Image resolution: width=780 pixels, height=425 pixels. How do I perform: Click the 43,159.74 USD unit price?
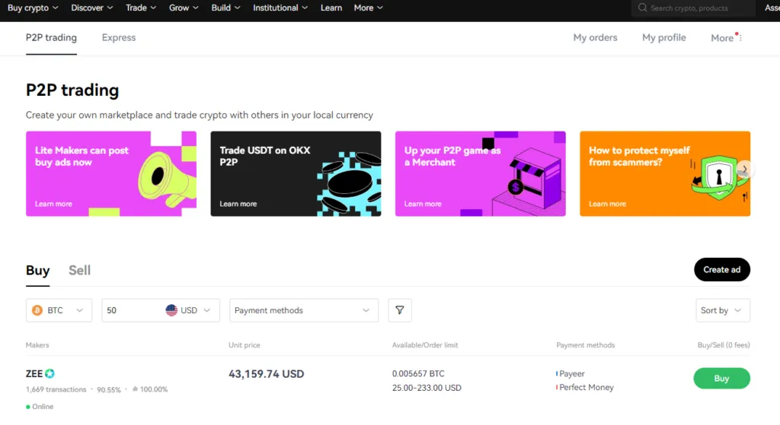pyautogui.click(x=266, y=374)
